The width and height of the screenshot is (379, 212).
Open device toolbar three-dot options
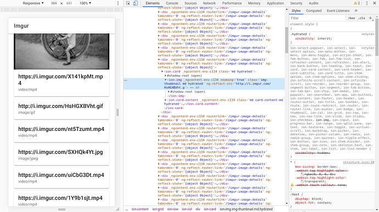point(118,3)
